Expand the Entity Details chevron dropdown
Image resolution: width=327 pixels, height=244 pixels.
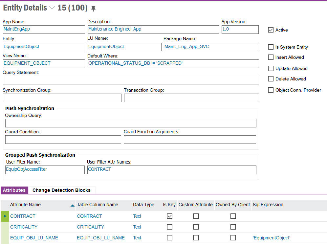point(52,8)
